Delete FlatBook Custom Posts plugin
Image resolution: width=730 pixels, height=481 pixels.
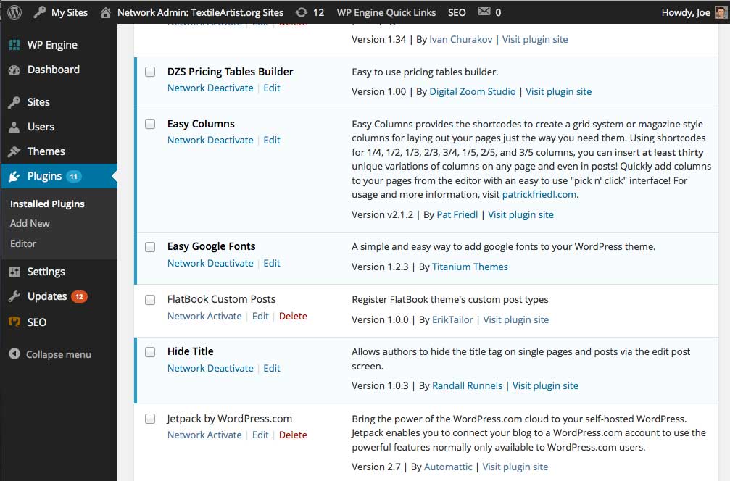point(293,317)
